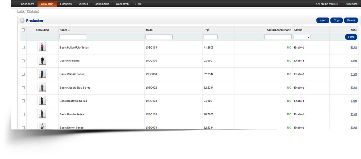
Task: Open the Configuratie menu
Action: [102, 4]
